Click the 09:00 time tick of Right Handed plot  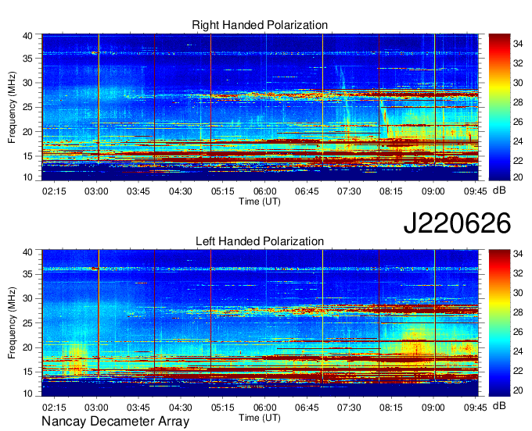433,191
